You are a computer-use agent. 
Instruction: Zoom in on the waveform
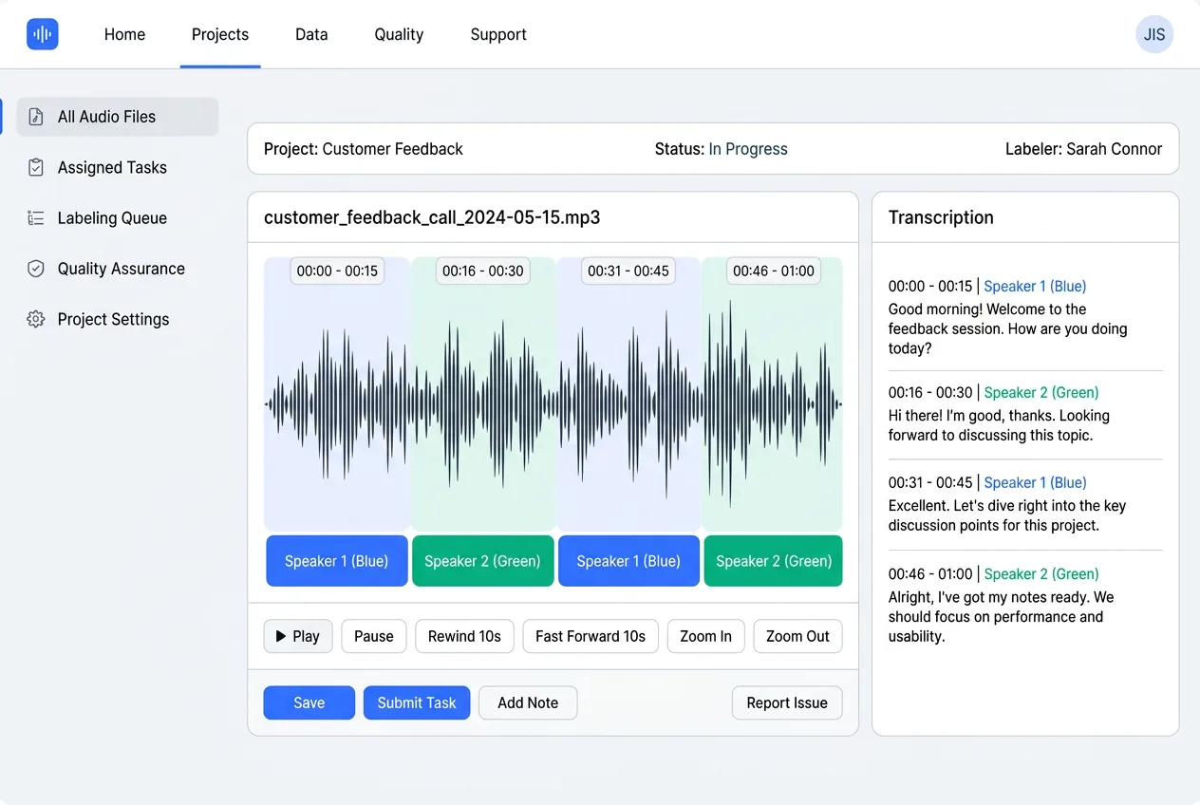click(705, 636)
